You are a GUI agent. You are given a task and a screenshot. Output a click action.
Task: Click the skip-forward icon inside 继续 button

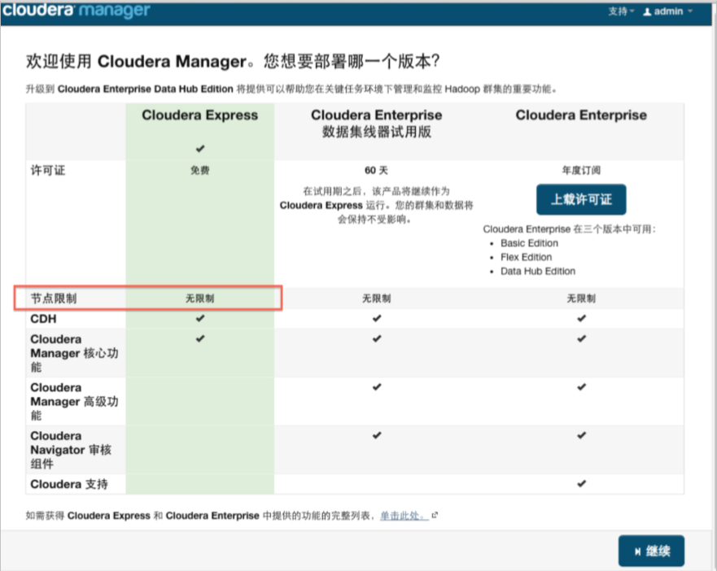point(638,551)
